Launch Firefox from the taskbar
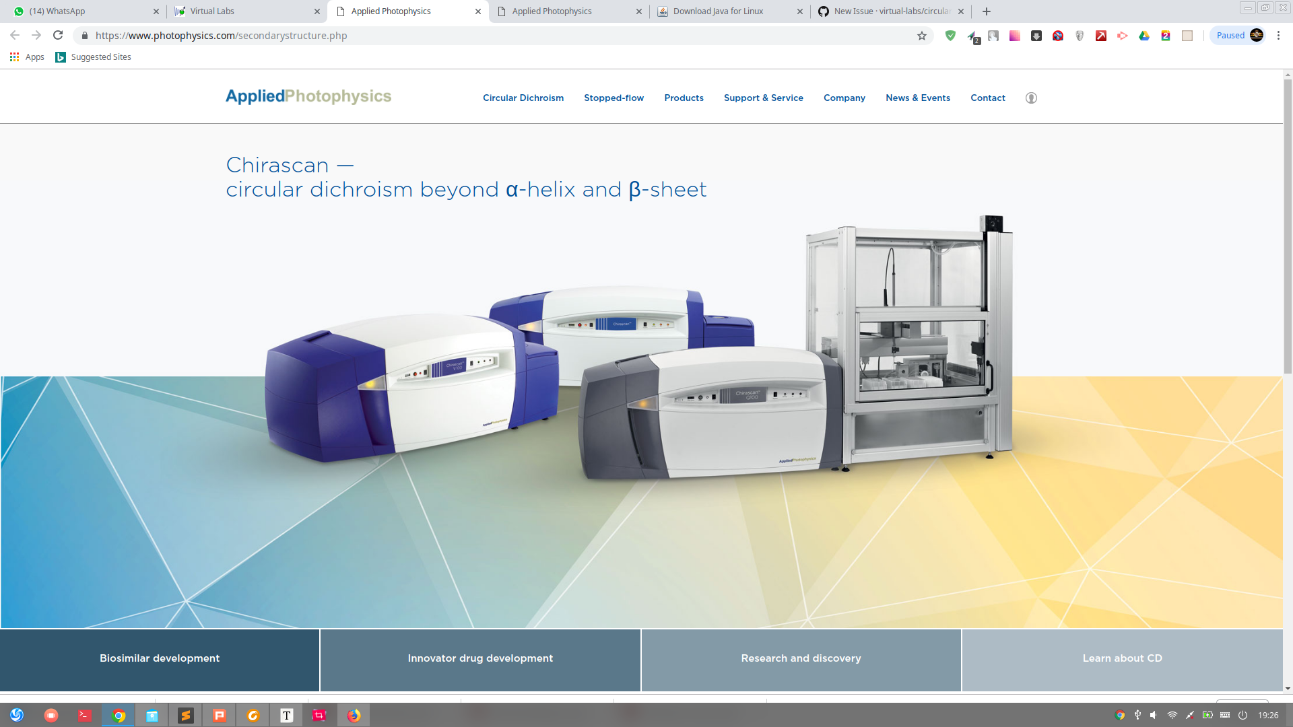Viewport: 1293px width, 727px height. click(x=354, y=716)
